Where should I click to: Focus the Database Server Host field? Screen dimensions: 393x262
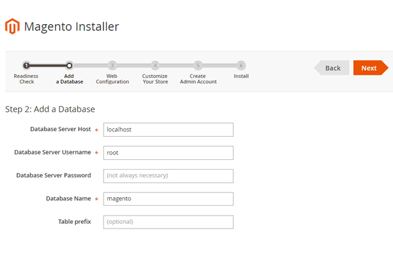(x=168, y=130)
